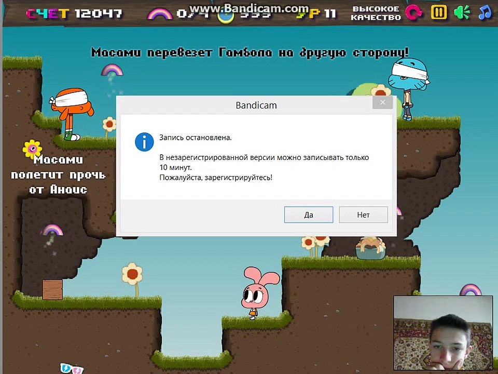Click the basket pot on right platform

tap(370, 248)
